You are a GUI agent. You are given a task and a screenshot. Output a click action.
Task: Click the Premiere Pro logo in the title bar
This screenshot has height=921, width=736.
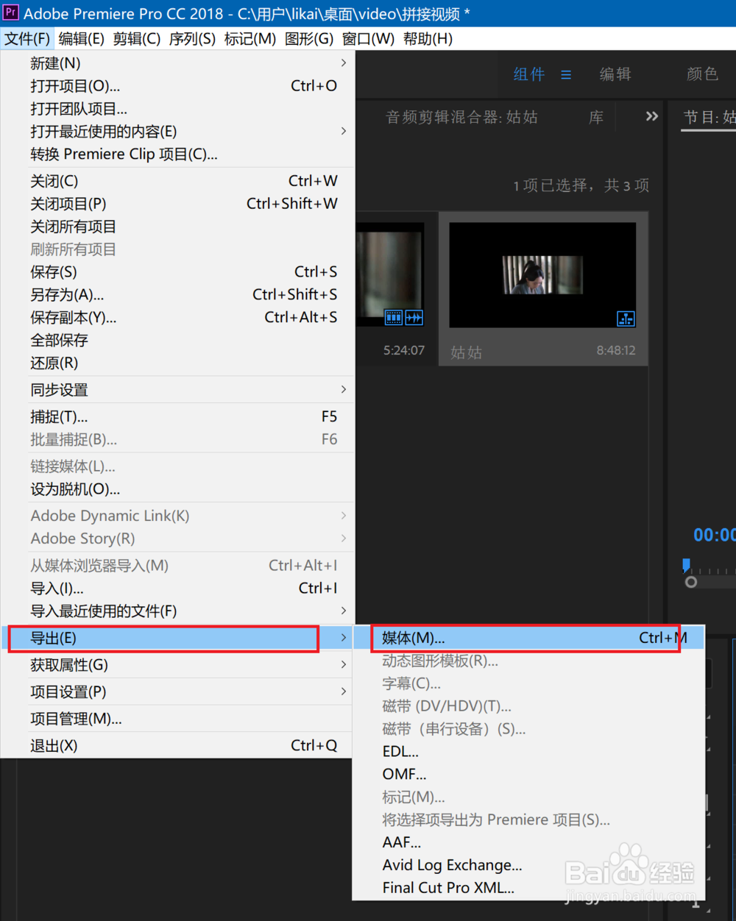[10, 13]
